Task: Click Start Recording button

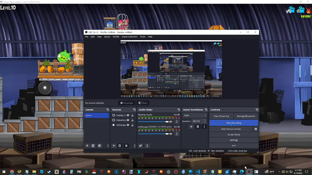Action: point(234,123)
